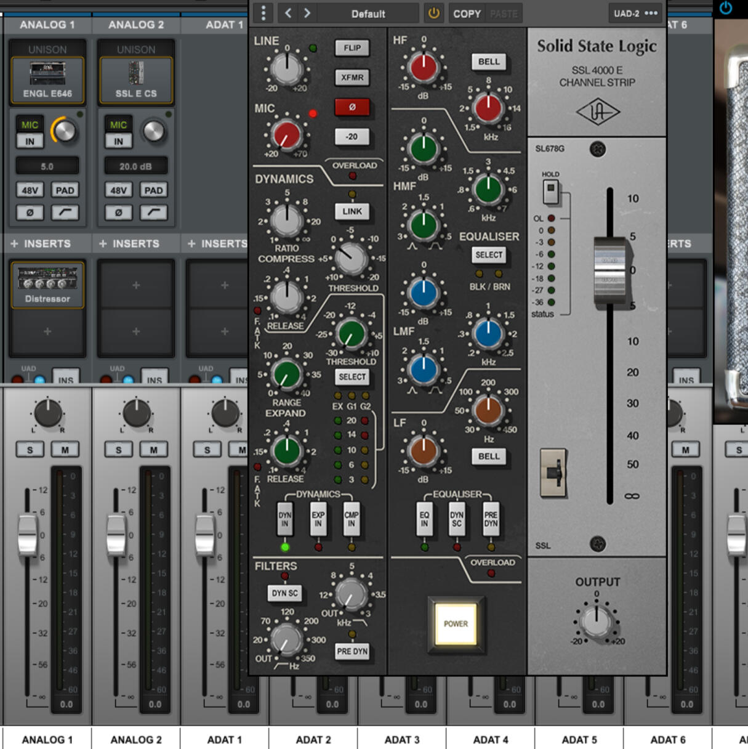Open the ENGL E646 Unison slot on ANALOG 1

(47, 80)
